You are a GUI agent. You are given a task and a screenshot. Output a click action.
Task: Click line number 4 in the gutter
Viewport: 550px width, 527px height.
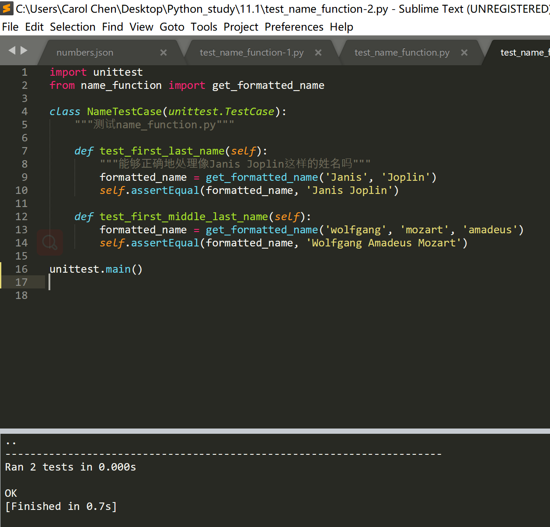(24, 112)
